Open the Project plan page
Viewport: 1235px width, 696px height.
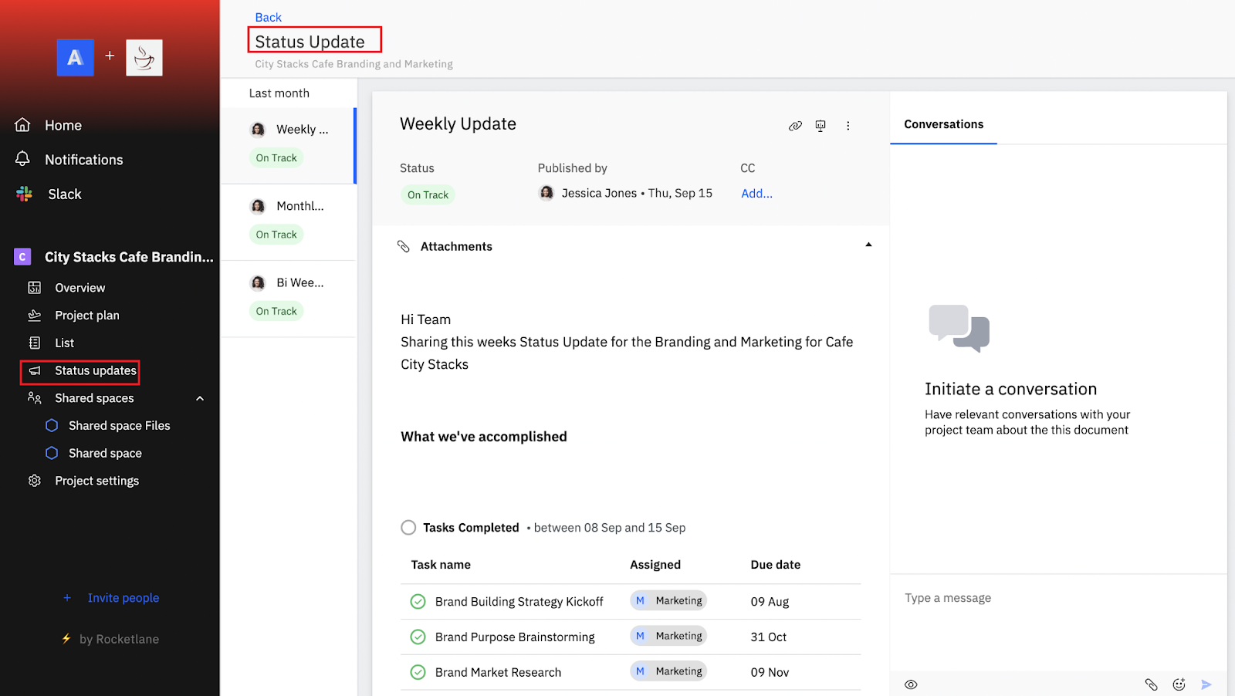pos(87,316)
